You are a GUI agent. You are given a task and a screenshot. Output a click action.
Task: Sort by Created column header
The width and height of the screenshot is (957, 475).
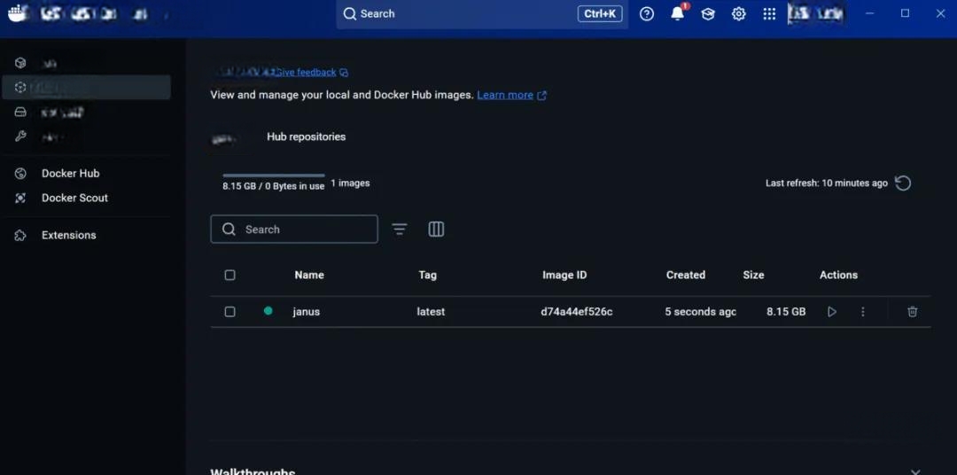tap(685, 275)
